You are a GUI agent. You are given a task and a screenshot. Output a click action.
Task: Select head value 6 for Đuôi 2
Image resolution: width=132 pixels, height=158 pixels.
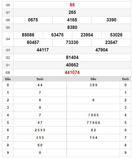93,100
